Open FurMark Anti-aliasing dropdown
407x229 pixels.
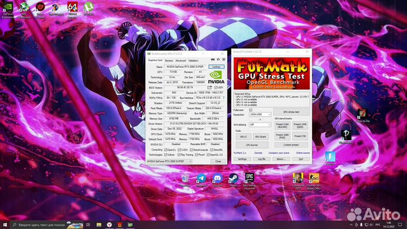point(260,124)
